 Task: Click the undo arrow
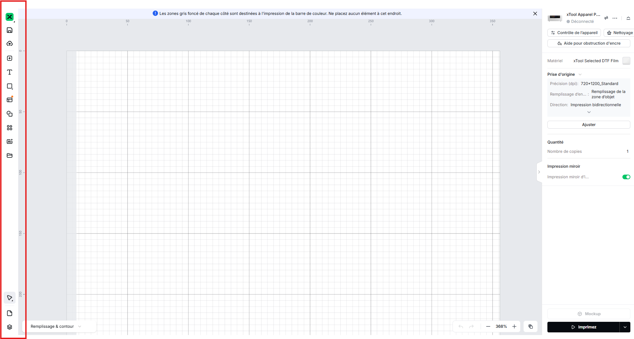461,326
